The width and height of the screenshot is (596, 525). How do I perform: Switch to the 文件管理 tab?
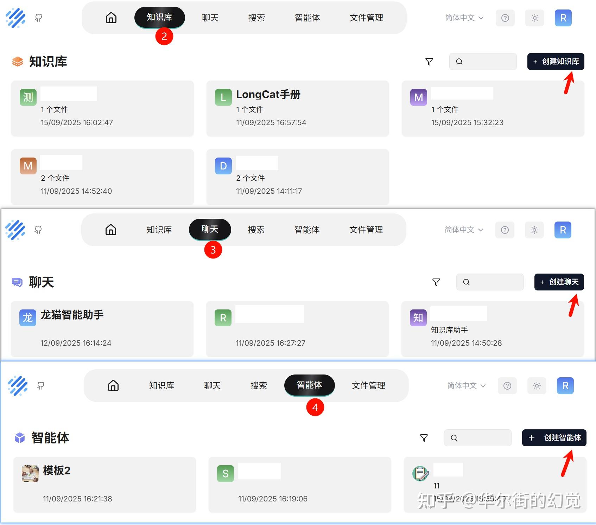[x=366, y=18]
